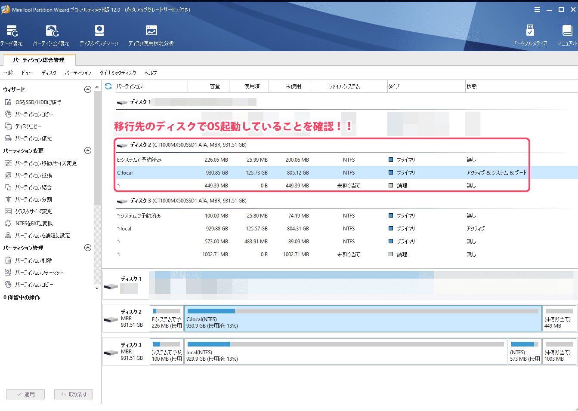Open the マニュアル
The image size is (578, 411).
pyautogui.click(x=567, y=35)
